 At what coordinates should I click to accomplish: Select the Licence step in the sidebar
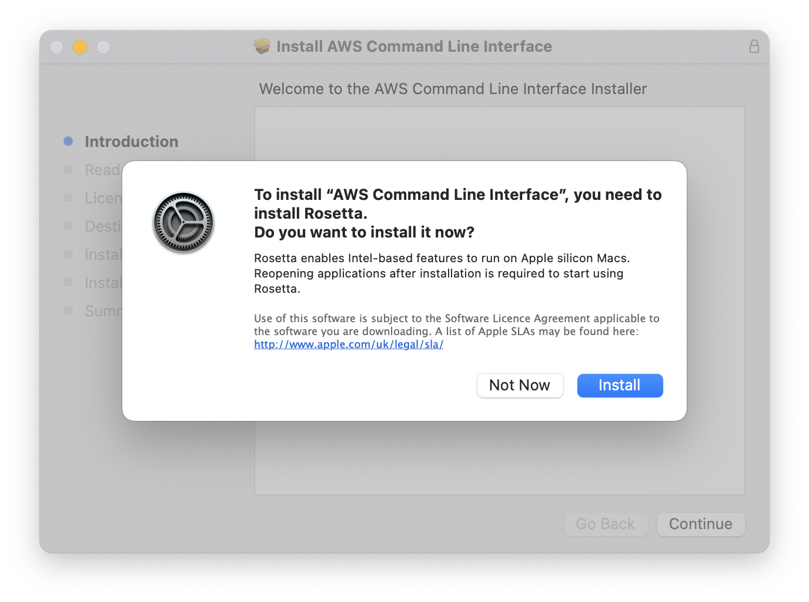coord(101,198)
